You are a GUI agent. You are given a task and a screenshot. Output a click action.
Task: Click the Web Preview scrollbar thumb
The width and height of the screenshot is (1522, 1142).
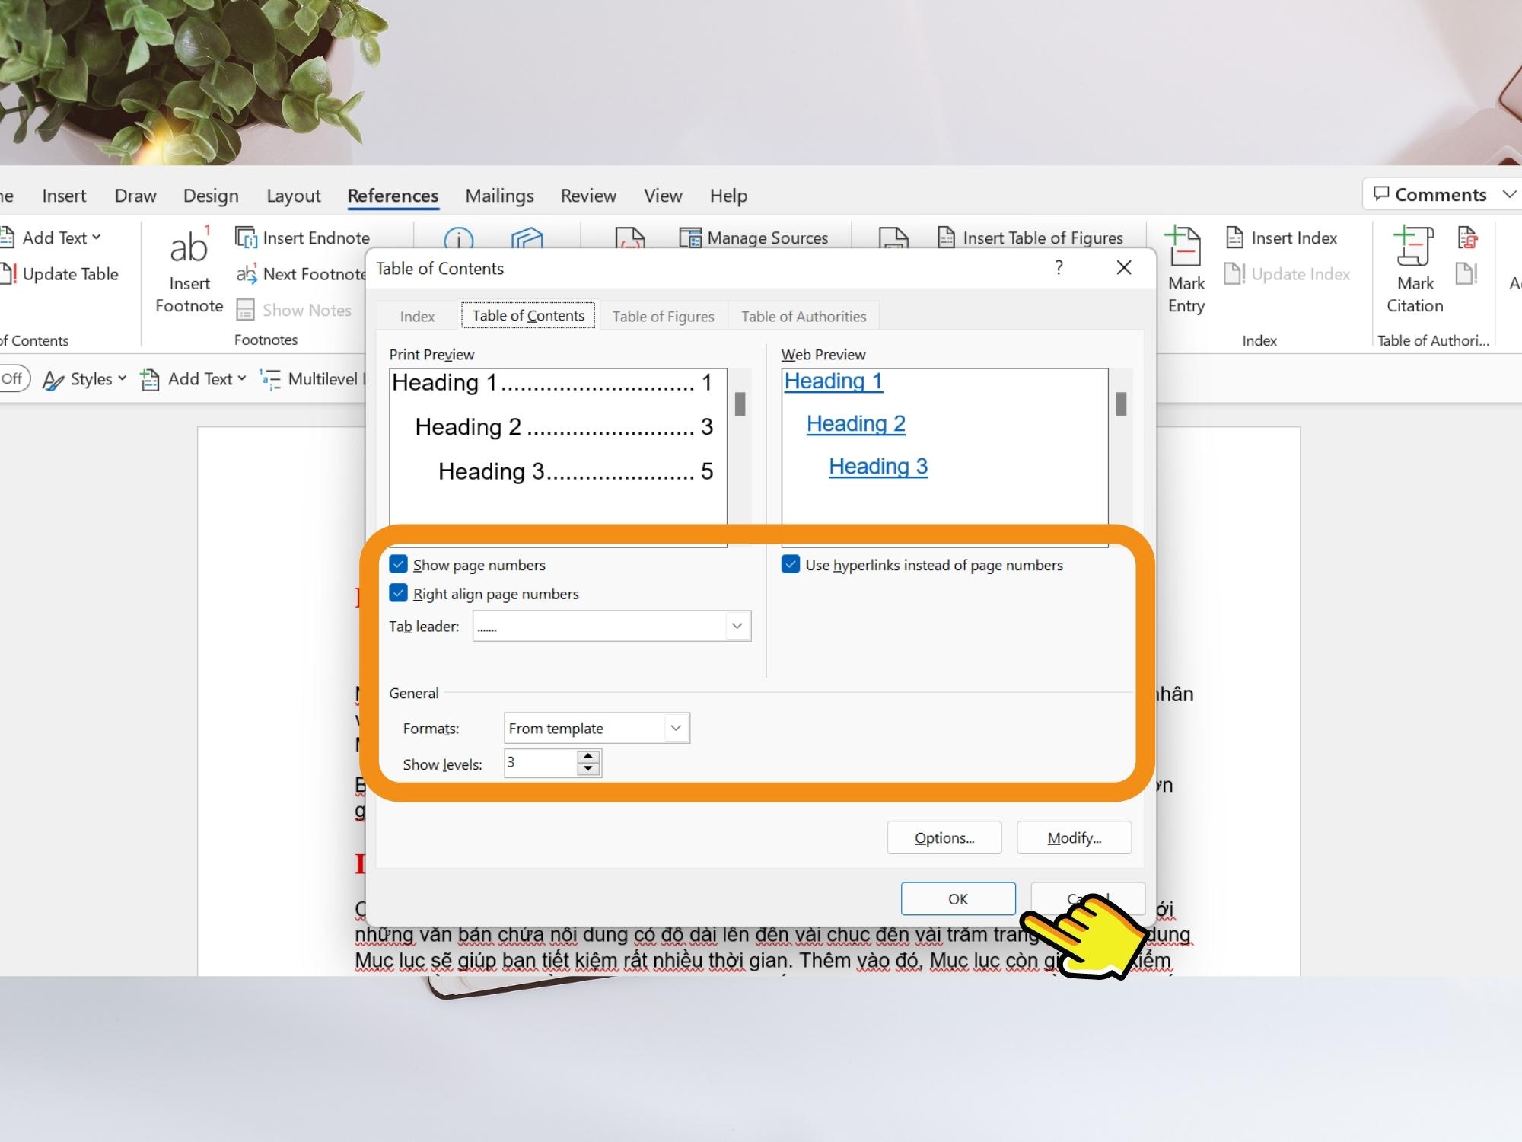(x=1121, y=404)
